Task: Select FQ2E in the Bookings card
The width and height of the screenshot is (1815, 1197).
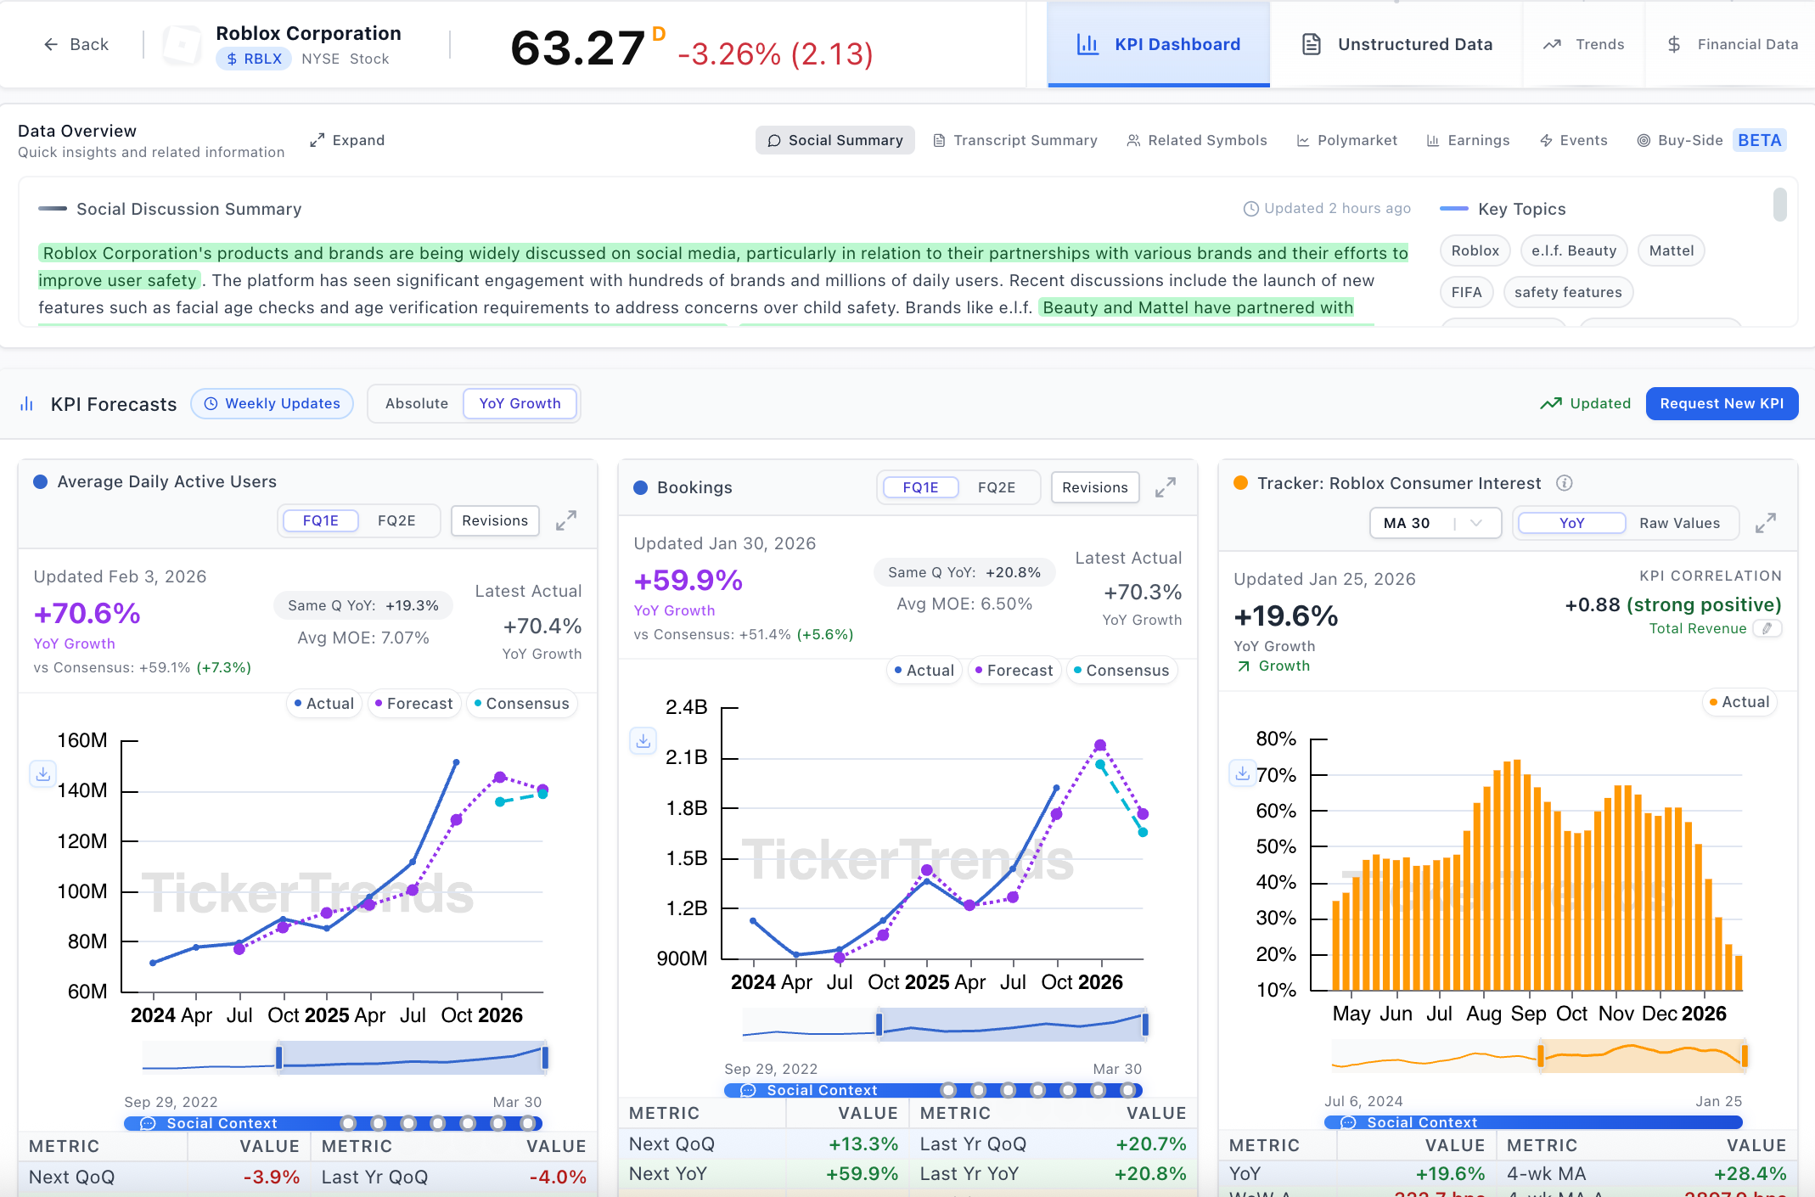Action: pyautogui.click(x=997, y=487)
